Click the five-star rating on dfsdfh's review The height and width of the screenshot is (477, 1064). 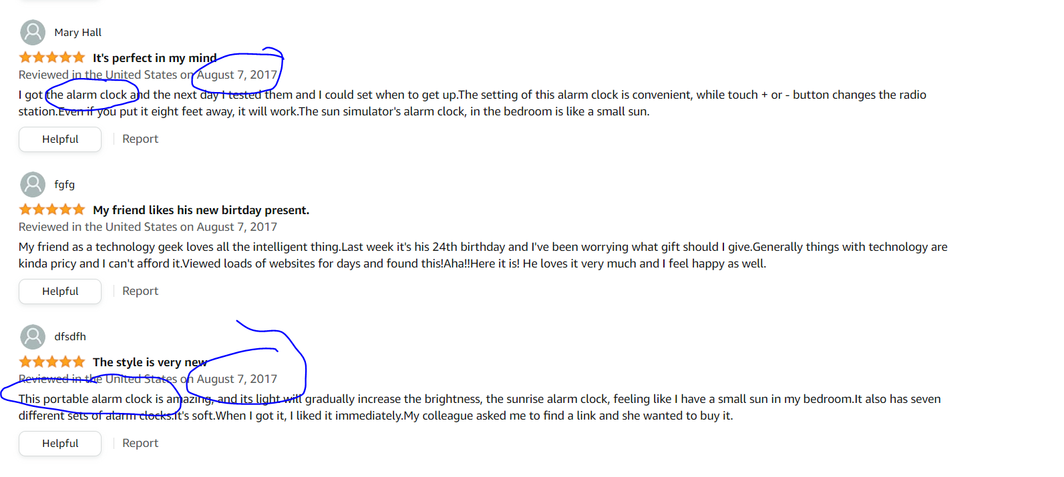pyautogui.click(x=52, y=362)
